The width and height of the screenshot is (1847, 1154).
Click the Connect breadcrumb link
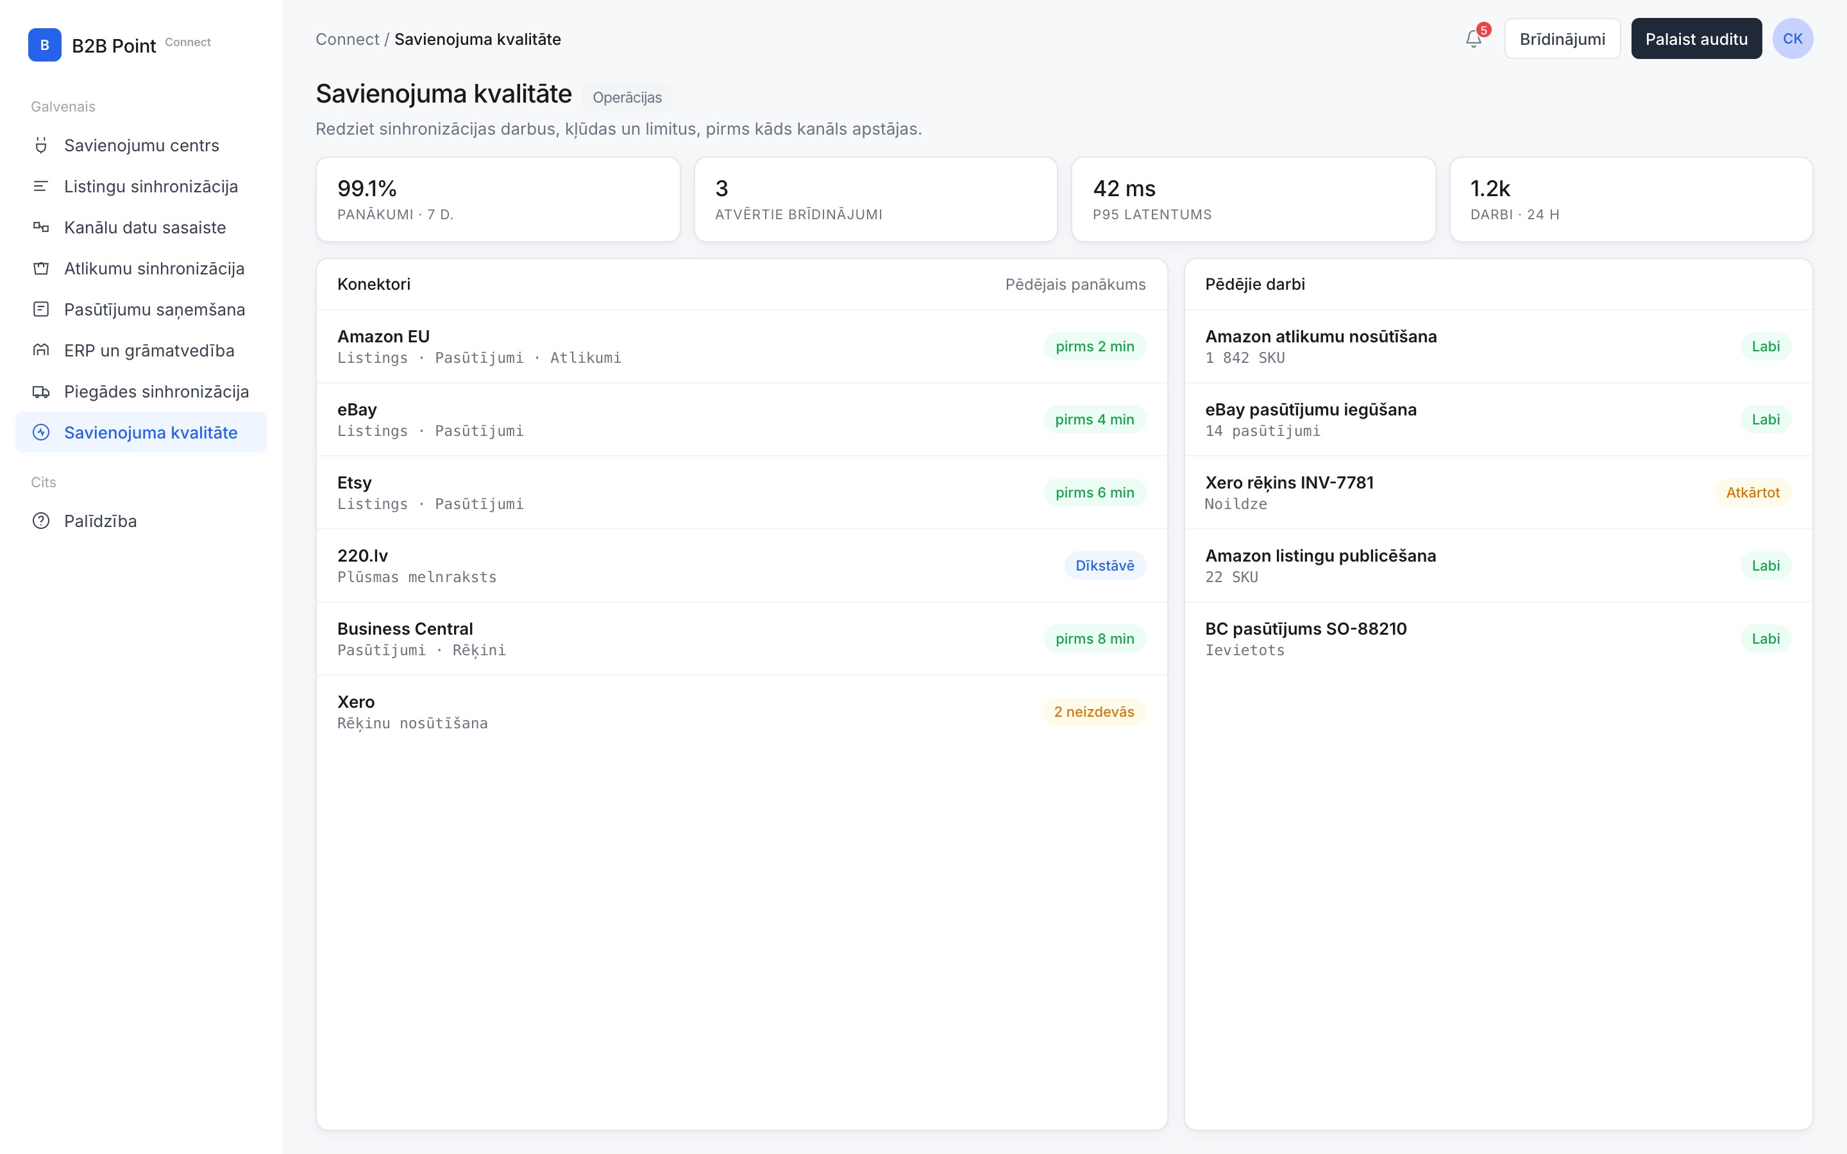pos(347,39)
